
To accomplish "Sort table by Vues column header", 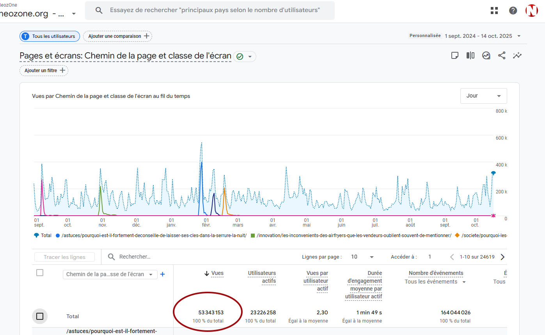I will point(217,273).
